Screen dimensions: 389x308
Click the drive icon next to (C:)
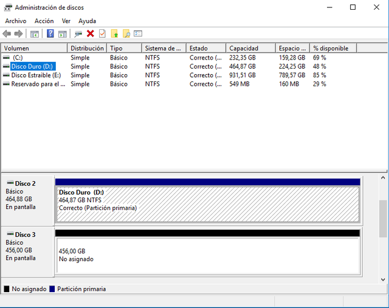click(6, 58)
